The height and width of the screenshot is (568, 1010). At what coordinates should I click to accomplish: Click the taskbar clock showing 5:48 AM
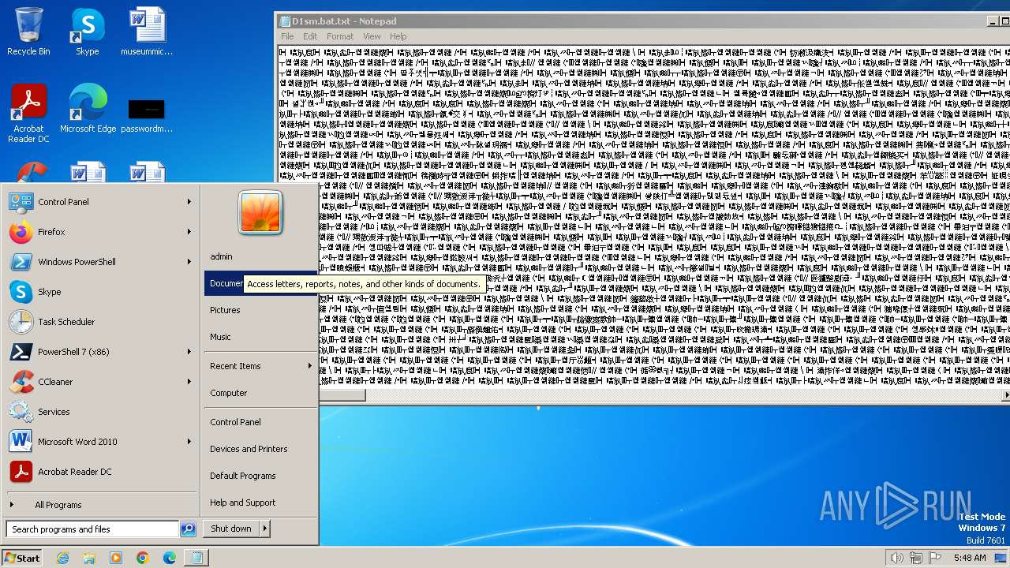point(969,558)
